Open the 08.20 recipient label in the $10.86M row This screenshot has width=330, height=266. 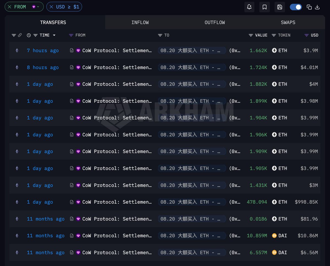(x=192, y=235)
